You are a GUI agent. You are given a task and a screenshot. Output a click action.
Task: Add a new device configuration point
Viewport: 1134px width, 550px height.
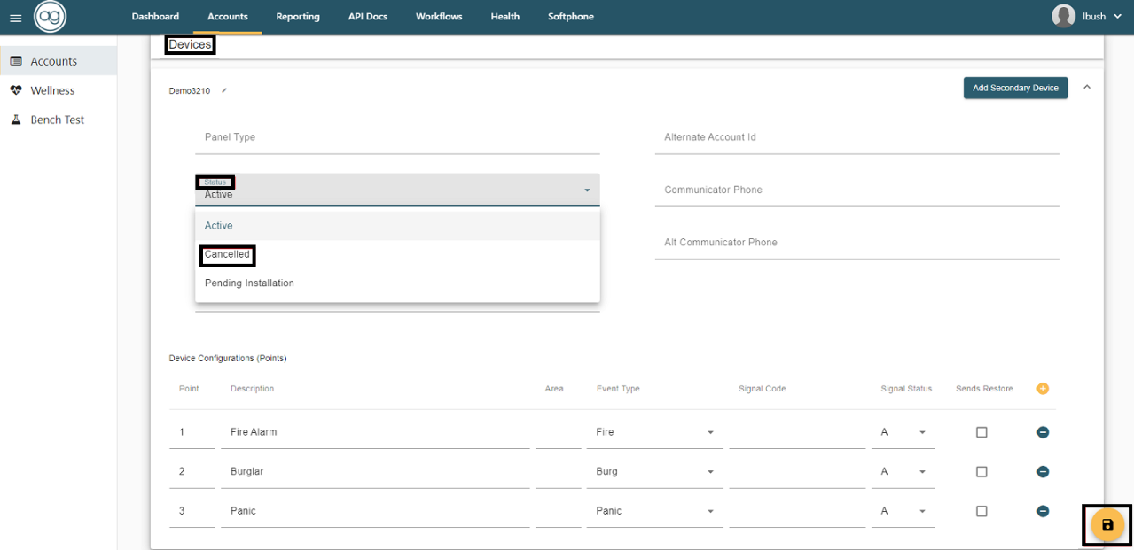[x=1043, y=389]
